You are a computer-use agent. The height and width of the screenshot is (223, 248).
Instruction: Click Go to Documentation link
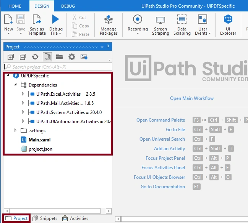[x=163, y=187]
